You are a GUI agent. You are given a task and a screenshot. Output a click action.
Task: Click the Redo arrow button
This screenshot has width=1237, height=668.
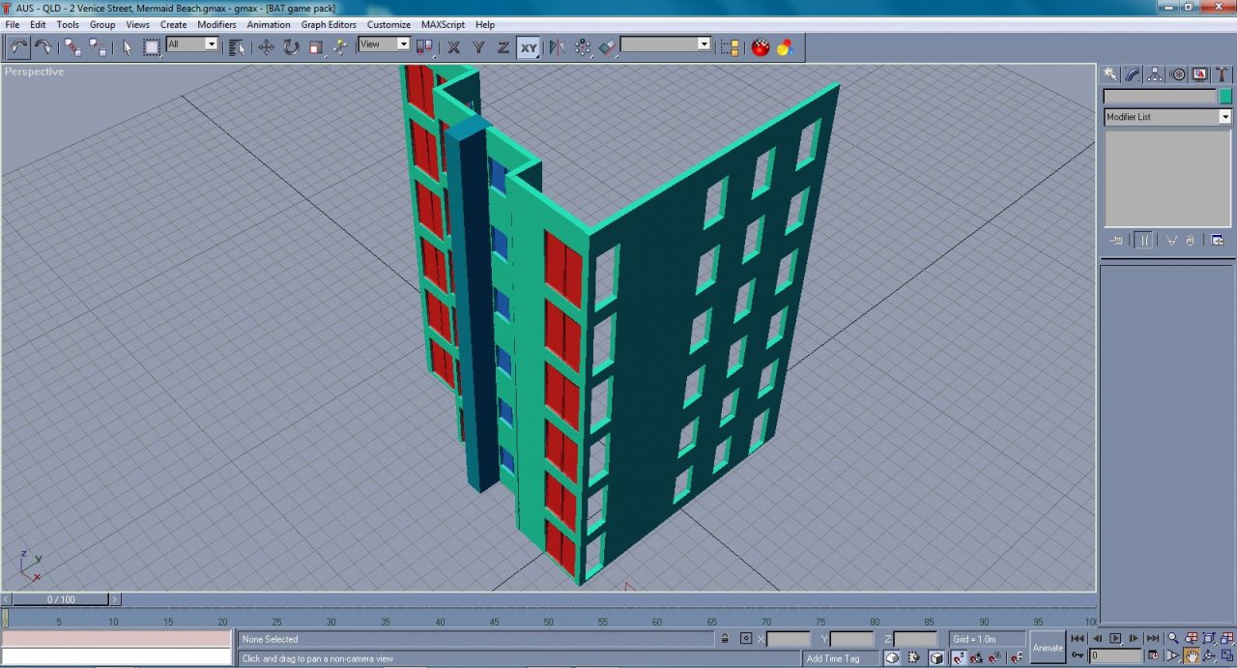click(43, 46)
